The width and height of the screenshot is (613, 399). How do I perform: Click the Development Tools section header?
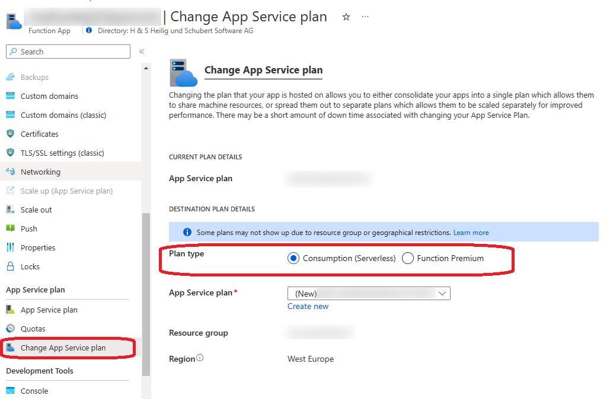click(x=40, y=371)
